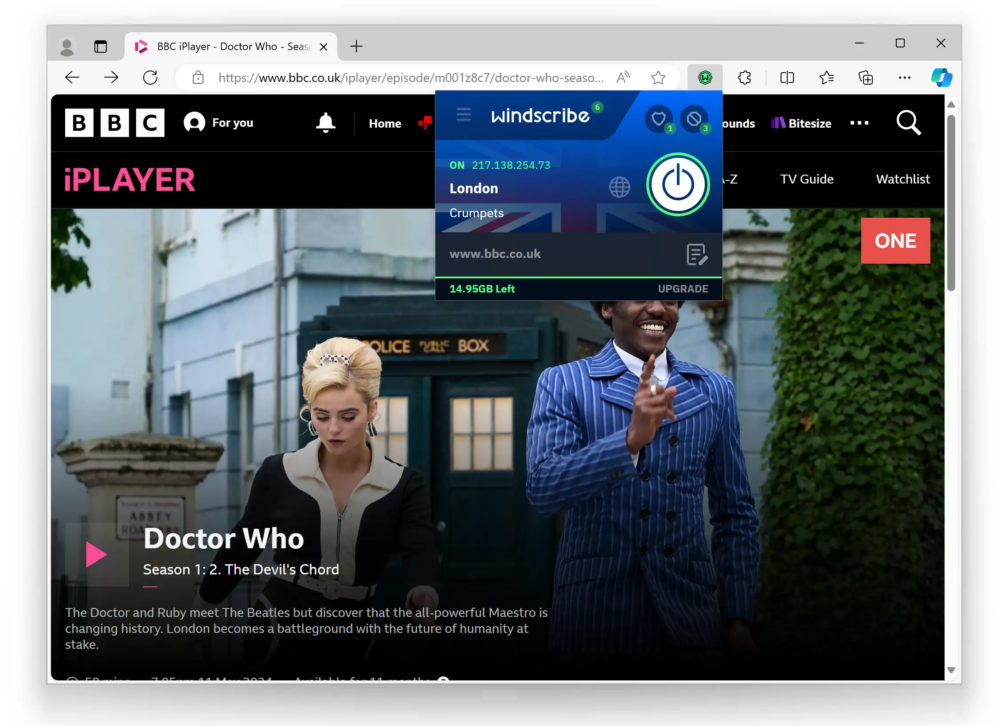The height and width of the screenshot is (726, 1000).
Task: Click the BBC iPlayer notifications bell icon
Action: (x=325, y=123)
